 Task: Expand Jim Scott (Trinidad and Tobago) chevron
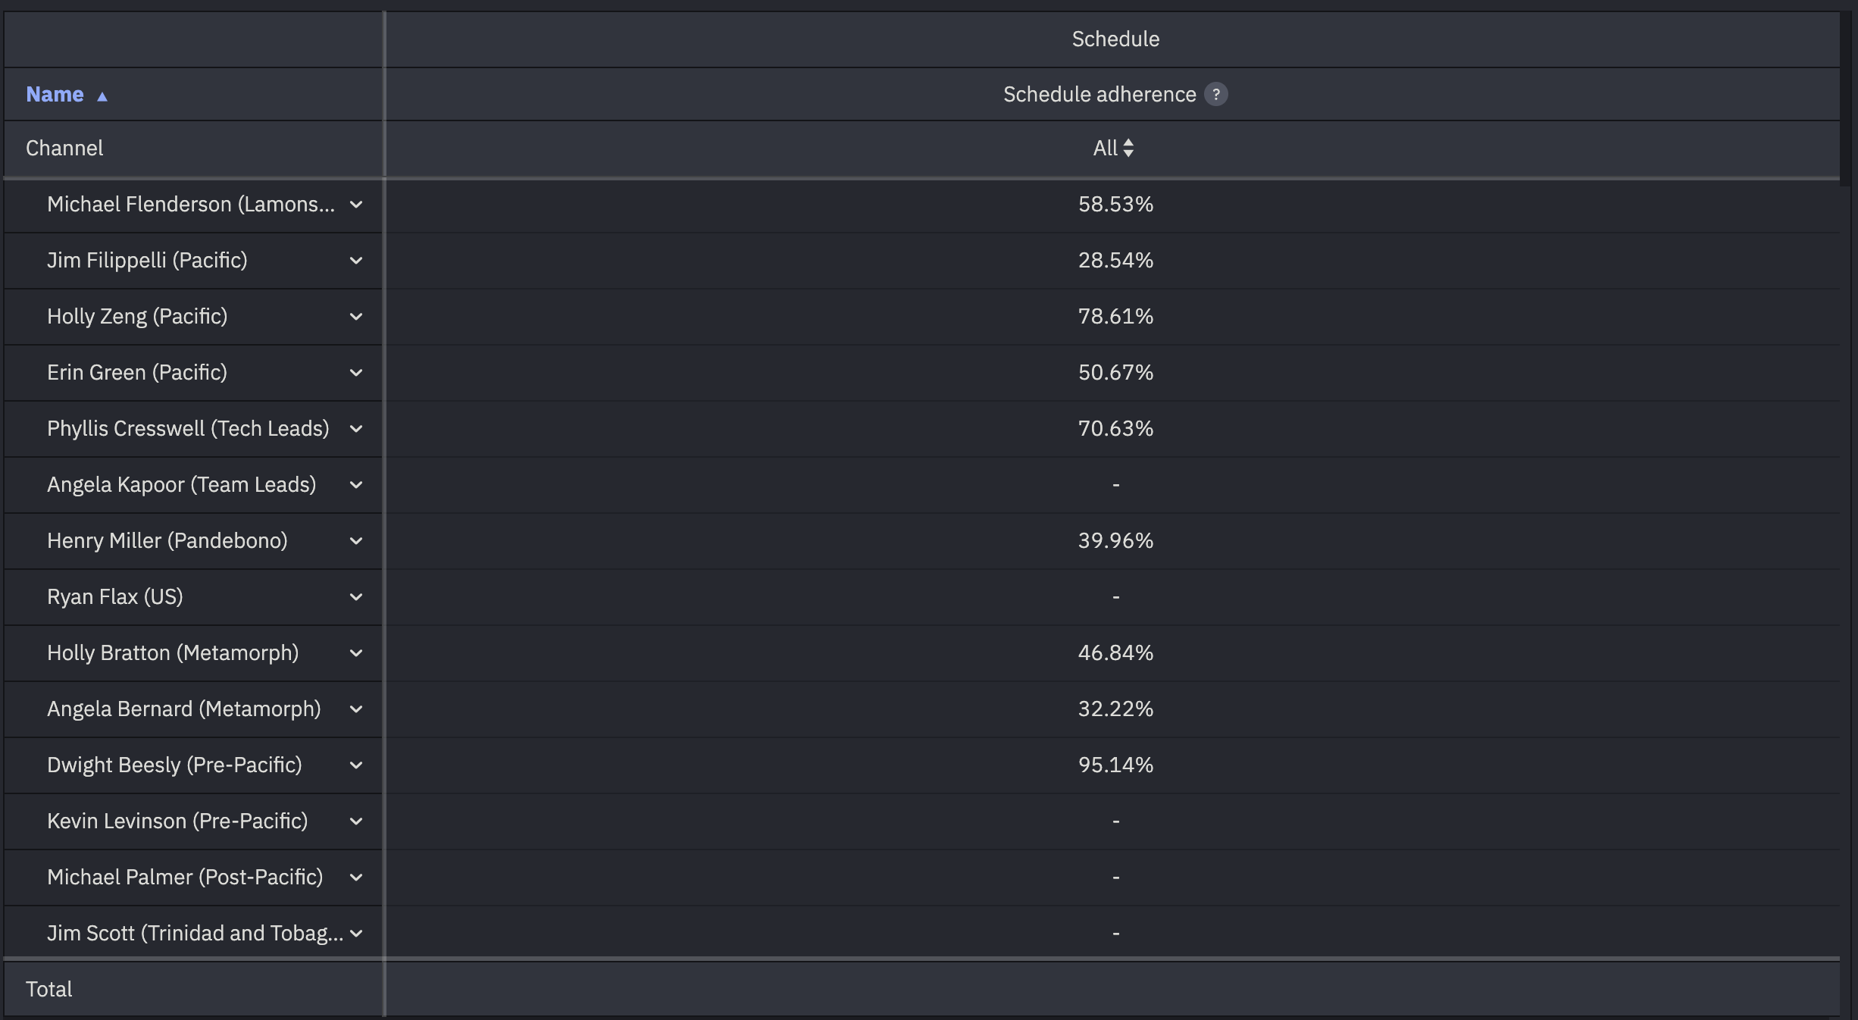[356, 934]
